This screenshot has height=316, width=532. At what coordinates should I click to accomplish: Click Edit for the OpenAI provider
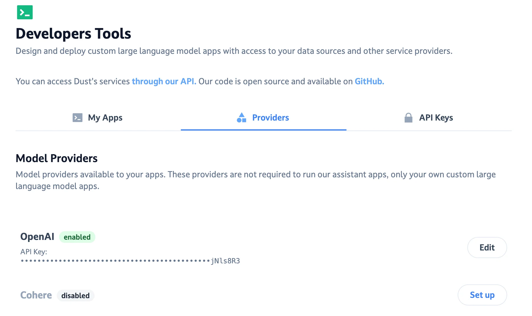(487, 247)
